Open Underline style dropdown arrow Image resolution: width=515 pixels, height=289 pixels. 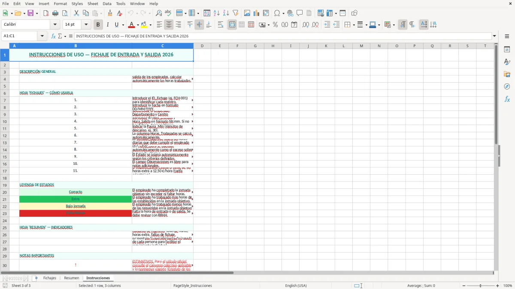coord(123,25)
